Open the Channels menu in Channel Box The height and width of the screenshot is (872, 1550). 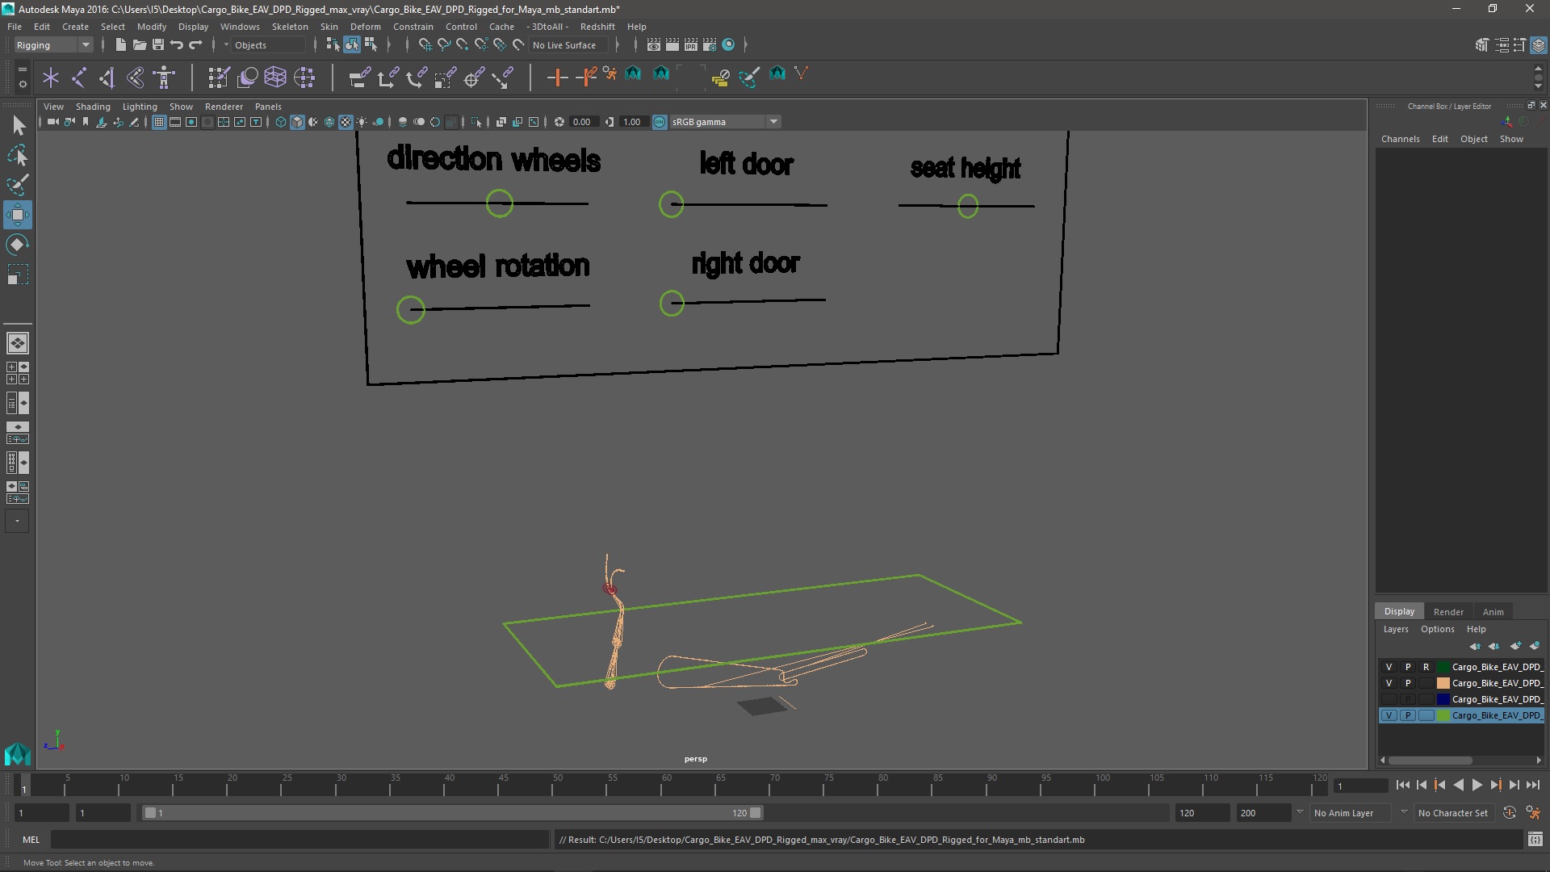1400,139
